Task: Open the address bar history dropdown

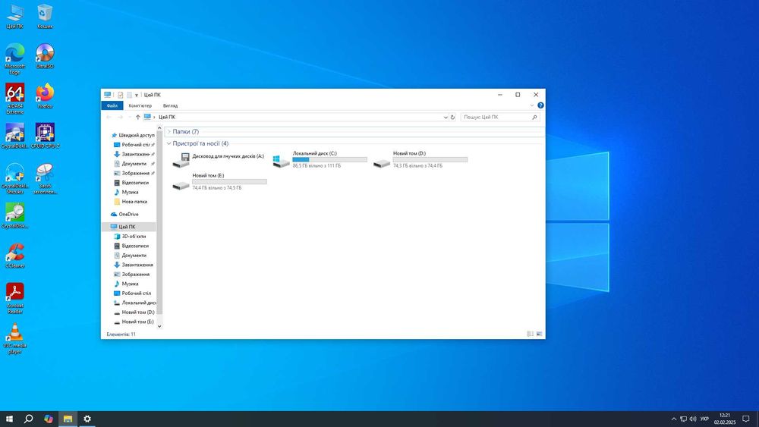Action: pos(446,117)
